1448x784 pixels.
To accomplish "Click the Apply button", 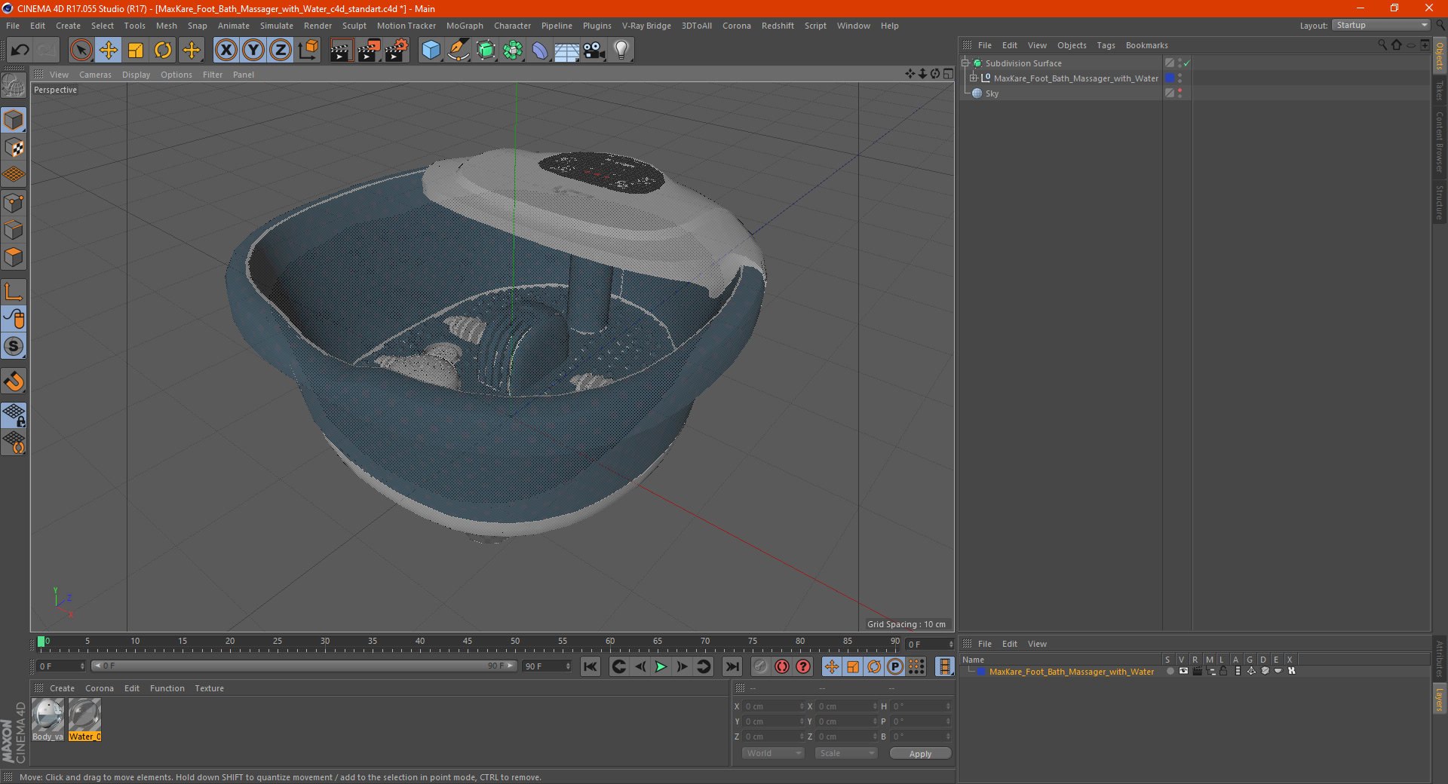I will (920, 754).
